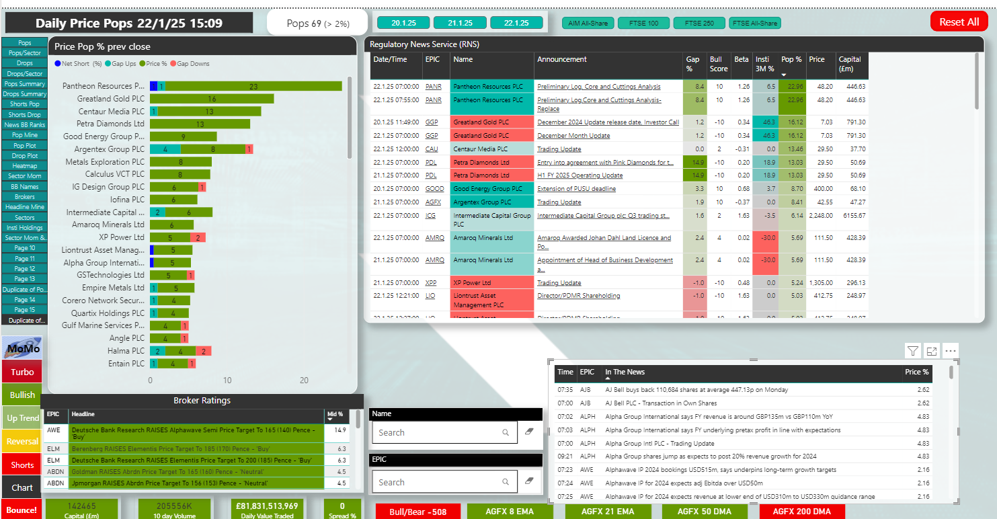Clear the EPIC search with eraser icon

[x=528, y=481]
